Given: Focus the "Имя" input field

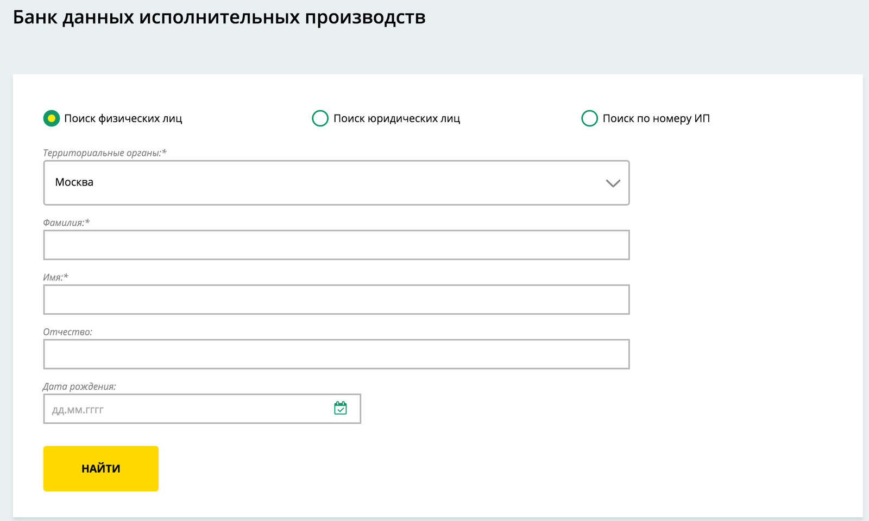Looking at the screenshot, I should pyautogui.click(x=336, y=300).
